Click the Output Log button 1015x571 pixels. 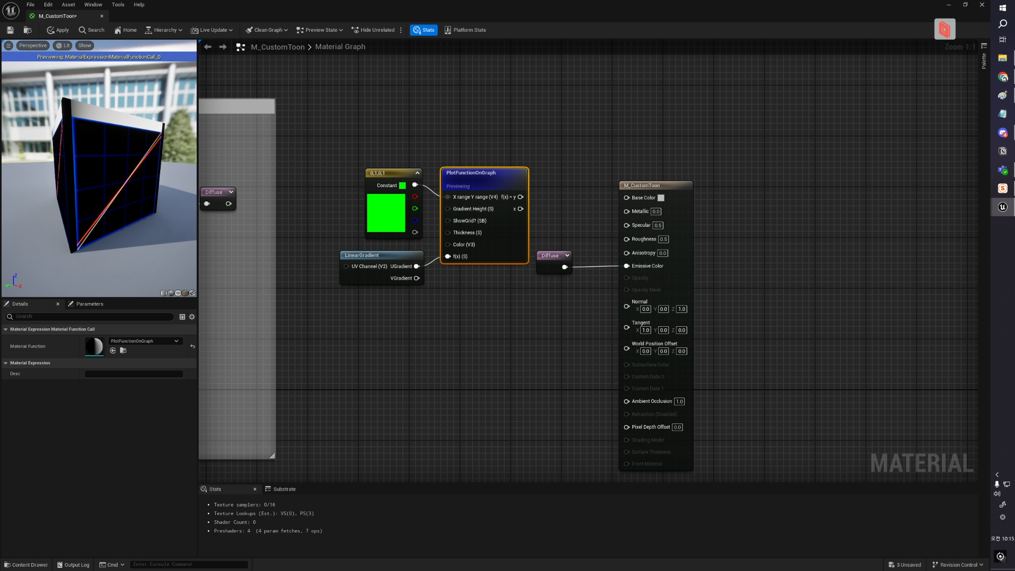click(x=73, y=565)
